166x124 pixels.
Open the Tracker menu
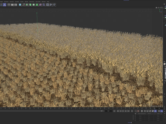click(x=22, y=2)
